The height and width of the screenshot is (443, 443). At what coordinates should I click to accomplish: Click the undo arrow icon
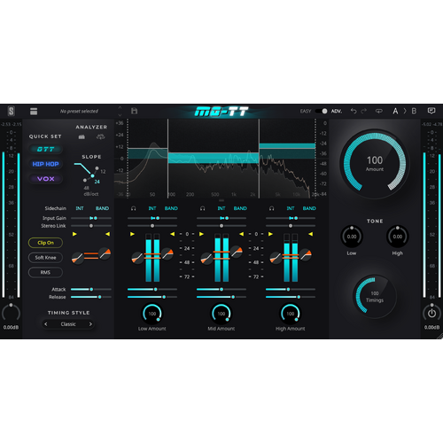[354, 111]
